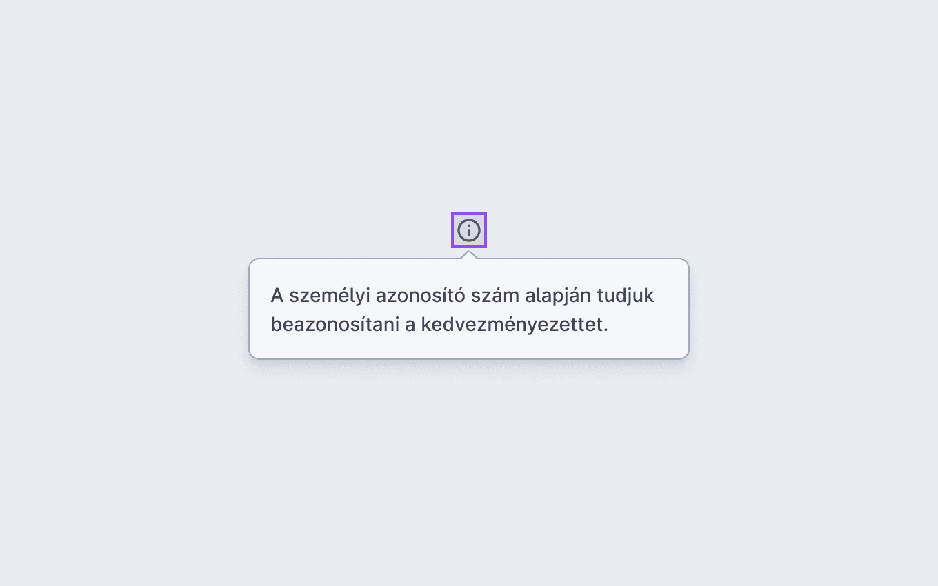Click the word "szám" in the tooltip
Image resolution: width=938 pixels, height=586 pixels.
tap(495, 296)
